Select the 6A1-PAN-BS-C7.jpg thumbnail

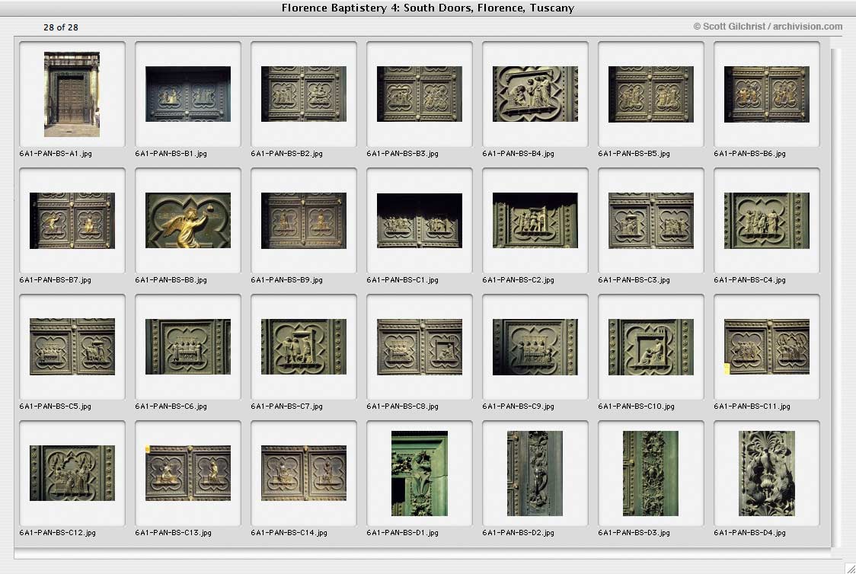(x=304, y=346)
